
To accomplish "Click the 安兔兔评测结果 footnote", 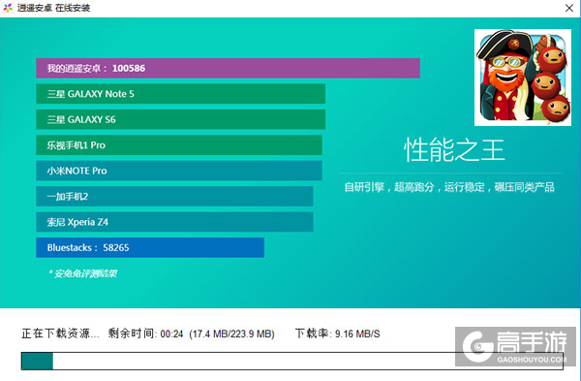I will [83, 273].
